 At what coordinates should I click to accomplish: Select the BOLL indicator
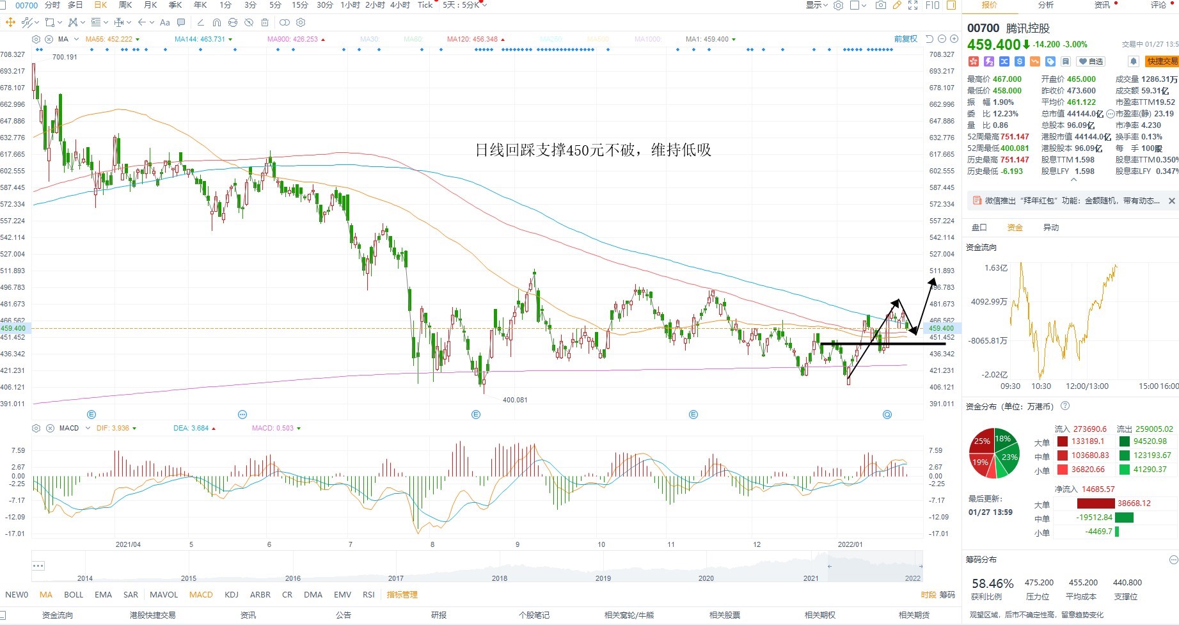(x=74, y=594)
